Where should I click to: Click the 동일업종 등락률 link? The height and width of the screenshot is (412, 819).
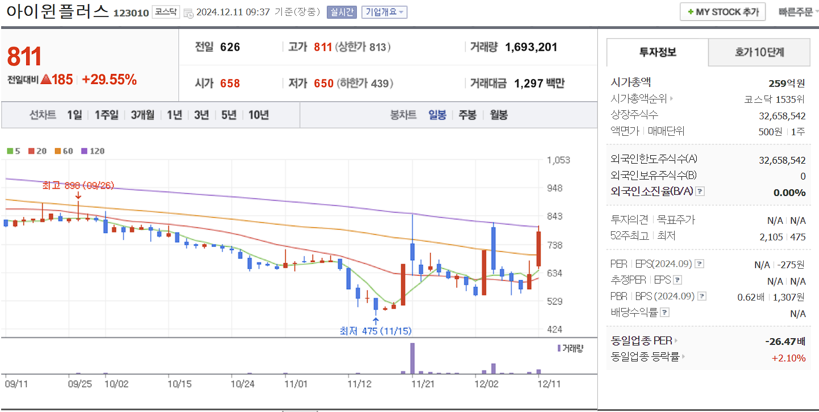tap(645, 357)
